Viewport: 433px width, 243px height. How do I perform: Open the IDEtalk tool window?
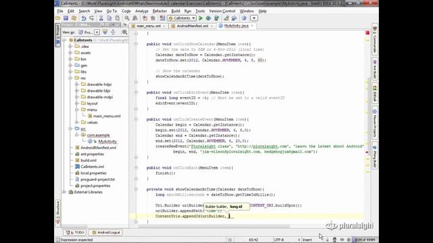[375, 94]
